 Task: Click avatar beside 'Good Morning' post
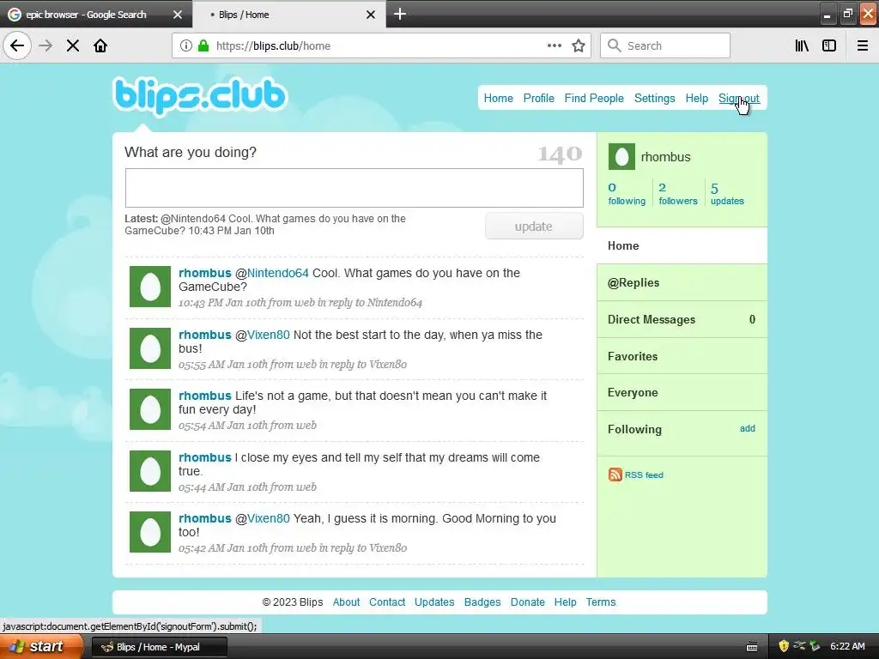coord(149,532)
